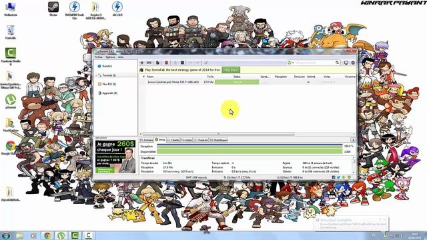
Task: Click the Download Complete notification popup
Action: click(351, 223)
